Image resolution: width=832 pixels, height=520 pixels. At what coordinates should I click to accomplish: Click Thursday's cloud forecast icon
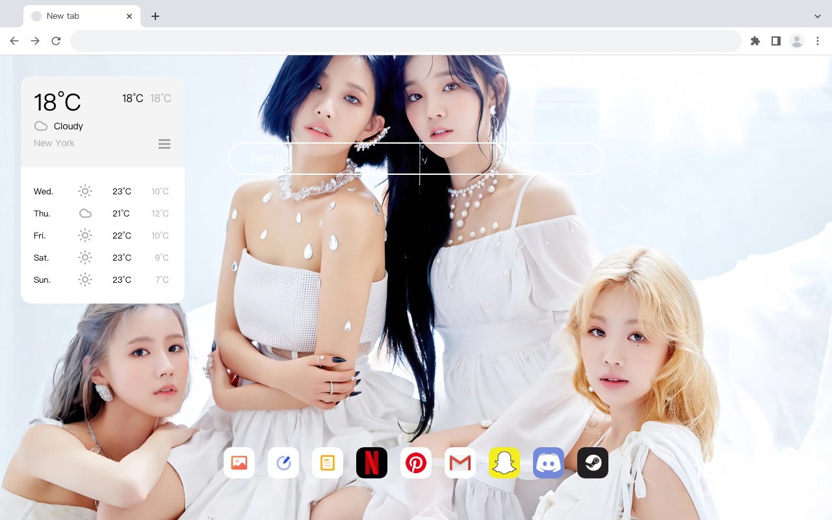click(x=85, y=213)
